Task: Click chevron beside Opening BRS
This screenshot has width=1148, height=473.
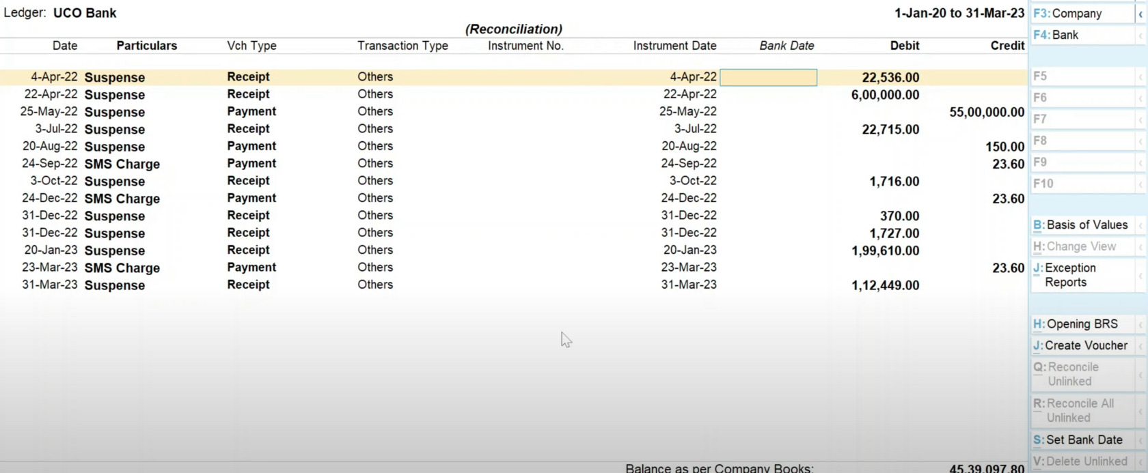Action: (1140, 324)
